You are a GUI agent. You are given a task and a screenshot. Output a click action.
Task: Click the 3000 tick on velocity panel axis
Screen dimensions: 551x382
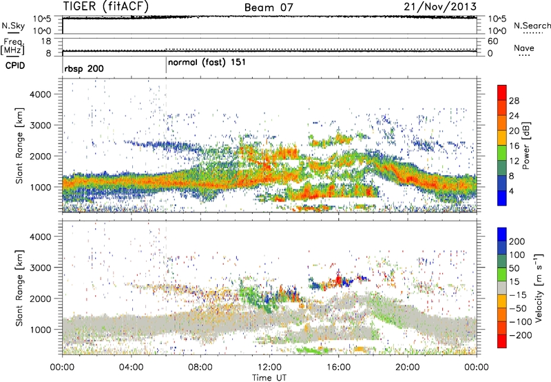coord(40,268)
